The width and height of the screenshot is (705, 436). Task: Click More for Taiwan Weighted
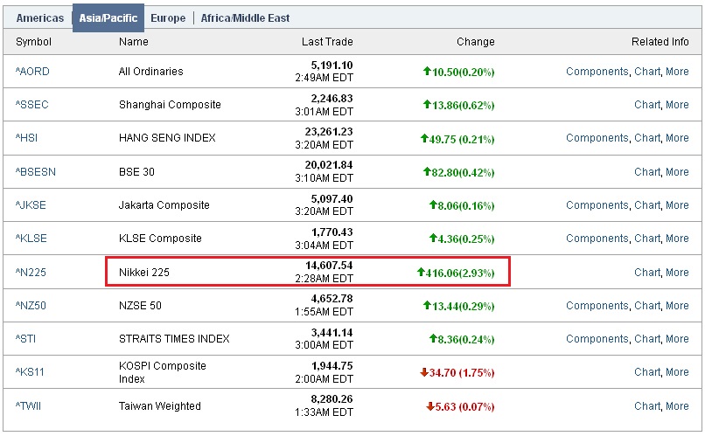pos(677,406)
